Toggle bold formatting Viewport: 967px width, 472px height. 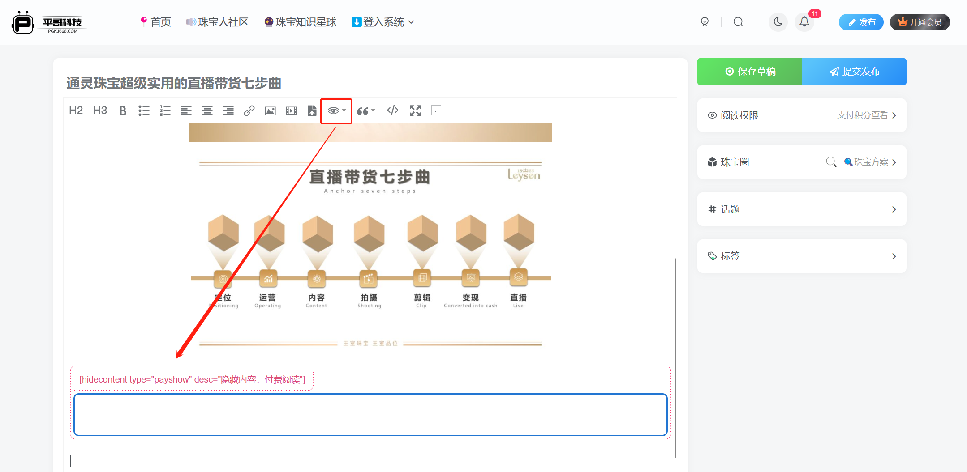click(x=122, y=111)
